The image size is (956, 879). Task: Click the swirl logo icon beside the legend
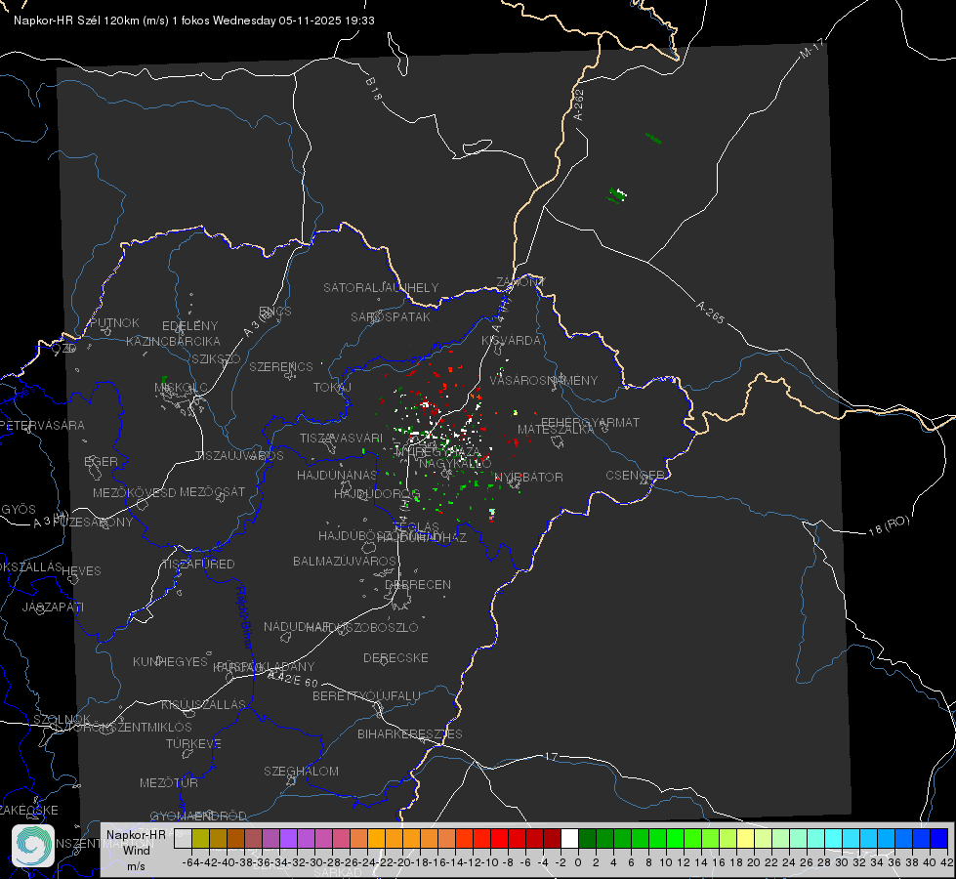point(33,846)
